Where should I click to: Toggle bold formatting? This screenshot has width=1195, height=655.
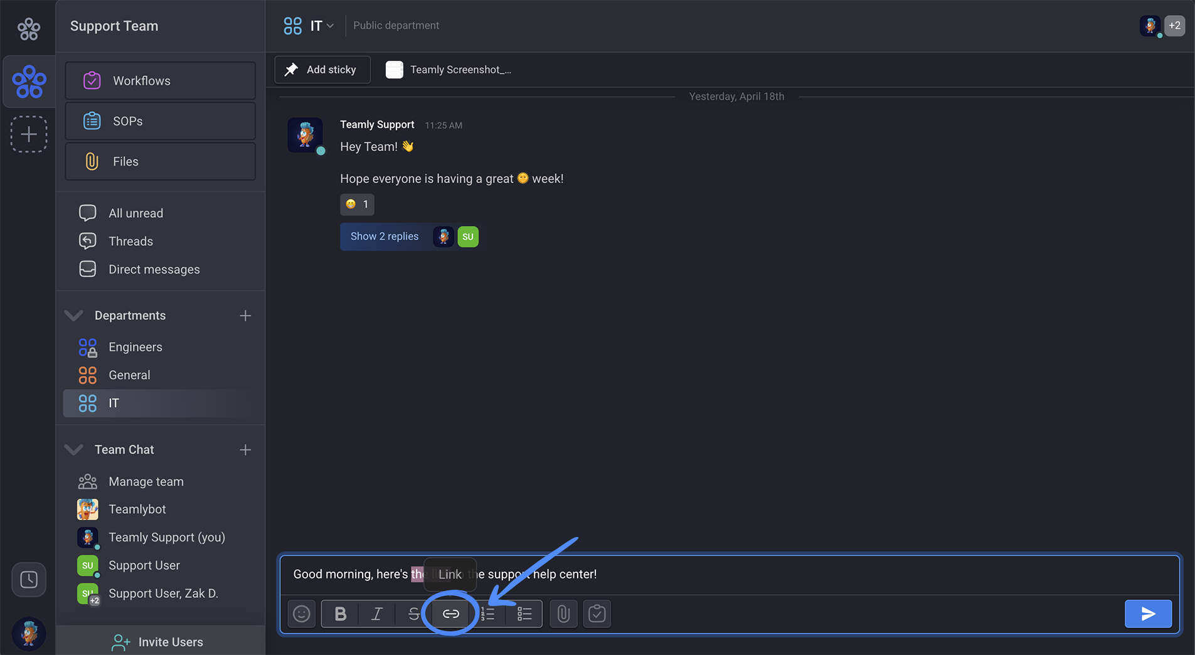(340, 614)
